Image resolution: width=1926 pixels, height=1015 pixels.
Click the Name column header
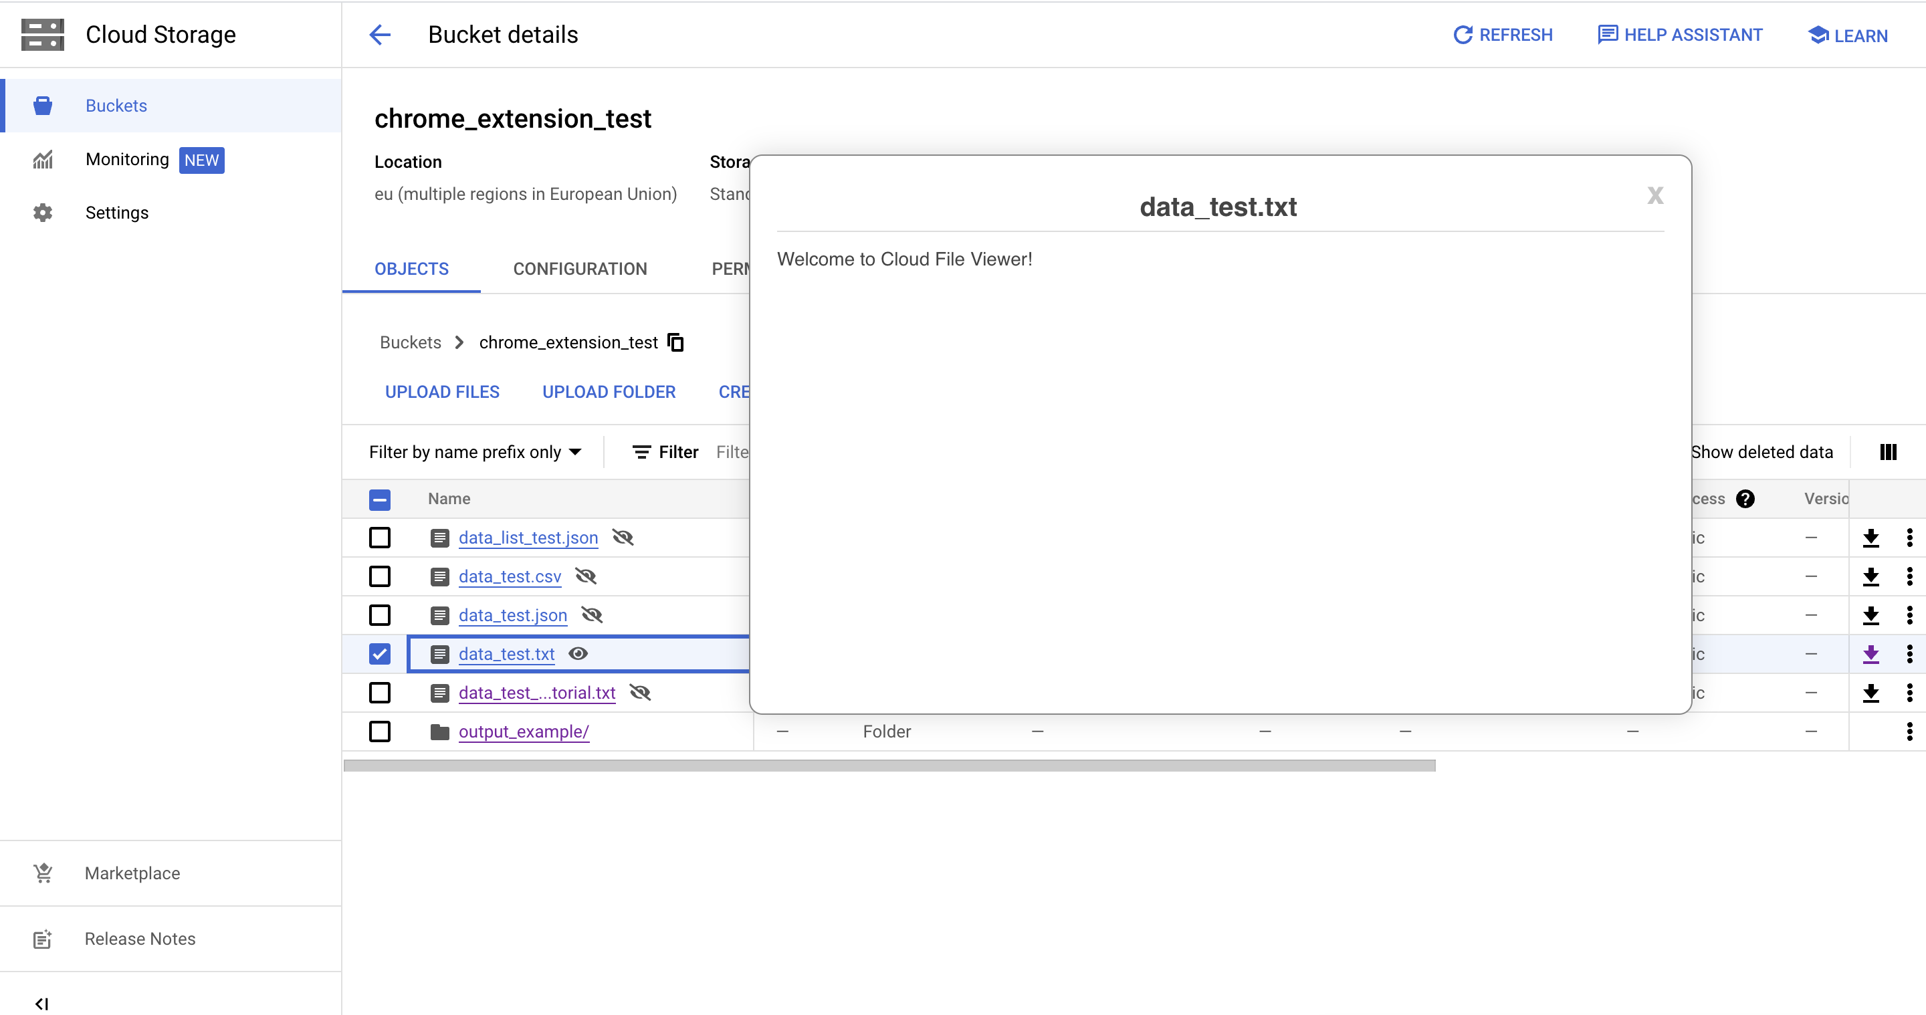(x=449, y=499)
